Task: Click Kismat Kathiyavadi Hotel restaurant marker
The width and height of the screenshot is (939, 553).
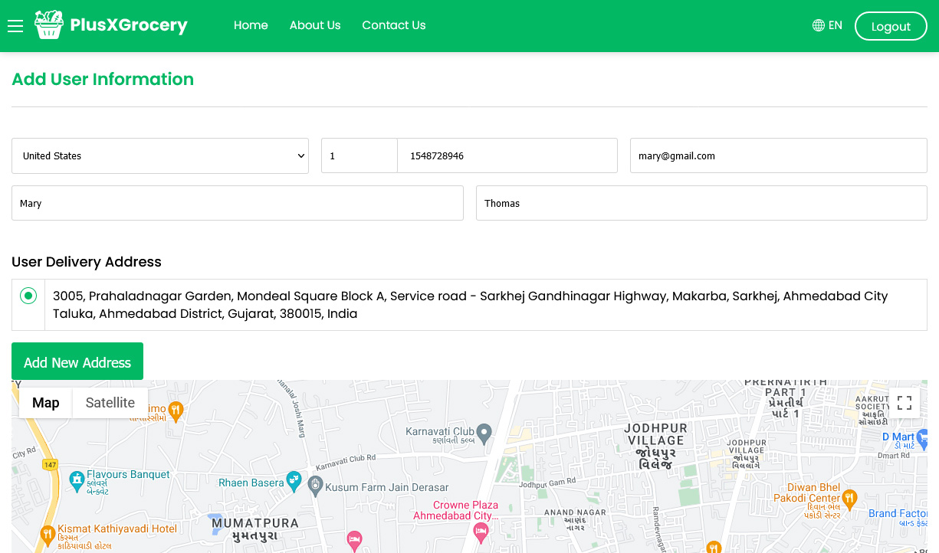Action: pyautogui.click(x=47, y=533)
